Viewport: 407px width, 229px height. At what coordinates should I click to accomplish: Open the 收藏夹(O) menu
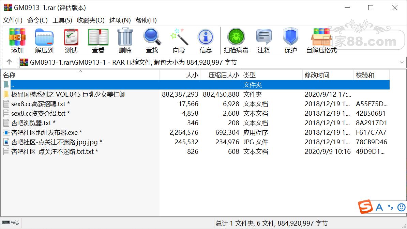click(91, 20)
